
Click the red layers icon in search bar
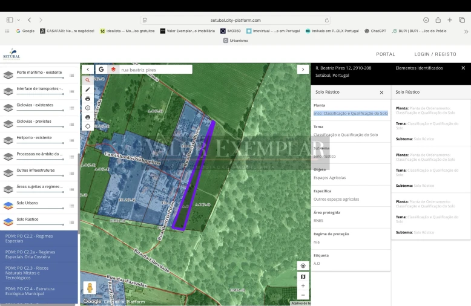(x=113, y=70)
